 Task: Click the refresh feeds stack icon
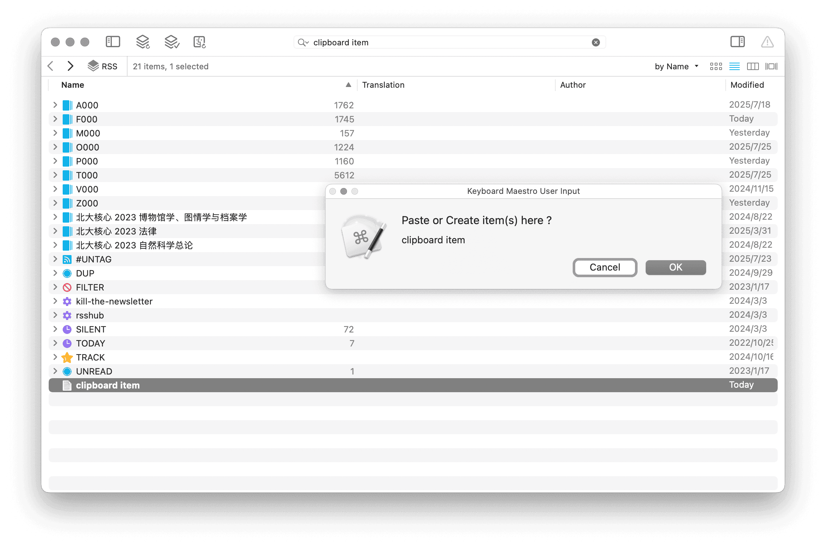(143, 42)
